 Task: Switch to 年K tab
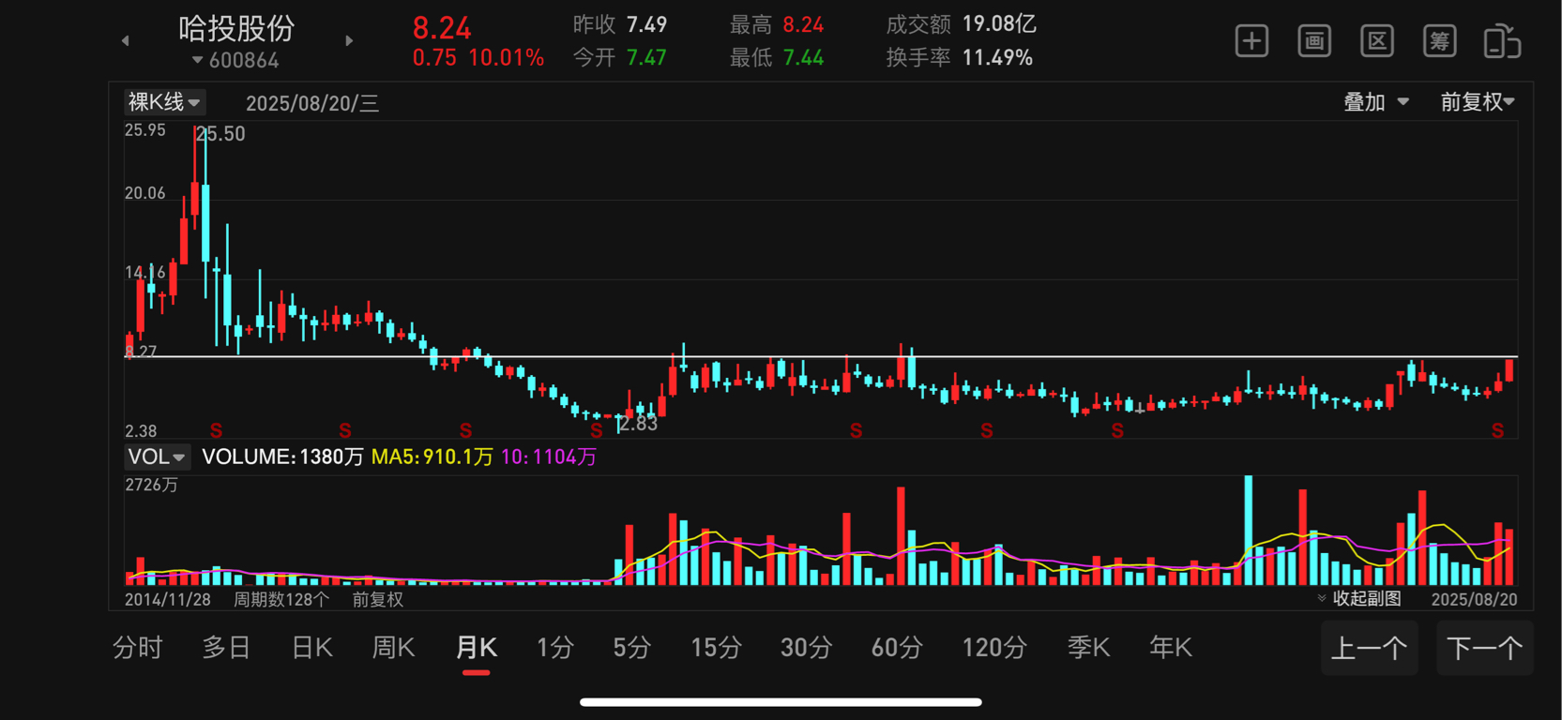point(1171,648)
